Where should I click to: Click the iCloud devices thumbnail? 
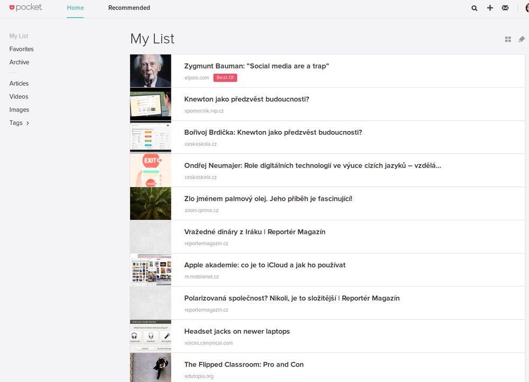tap(150, 270)
